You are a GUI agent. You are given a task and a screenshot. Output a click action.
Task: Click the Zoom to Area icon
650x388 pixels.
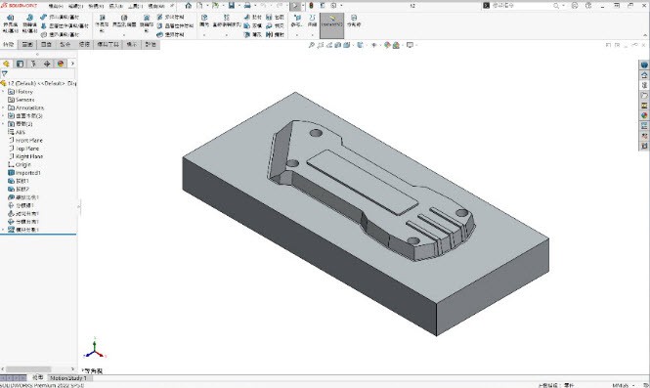pyautogui.click(x=320, y=45)
